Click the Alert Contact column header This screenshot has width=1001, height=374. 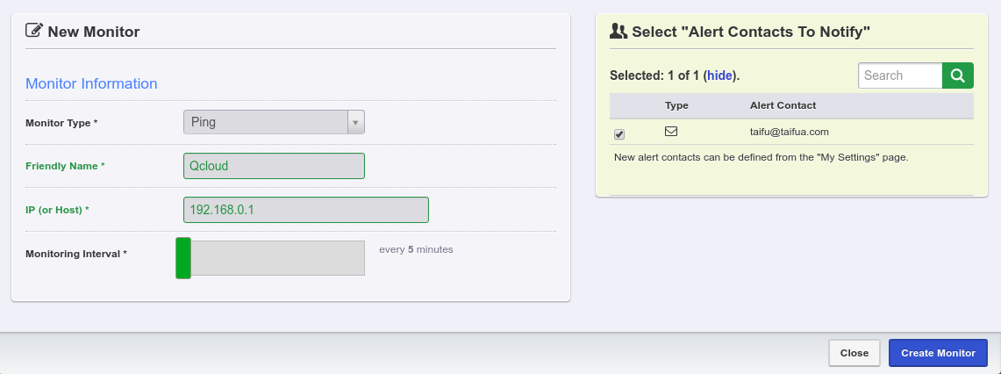(x=783, y=105)
